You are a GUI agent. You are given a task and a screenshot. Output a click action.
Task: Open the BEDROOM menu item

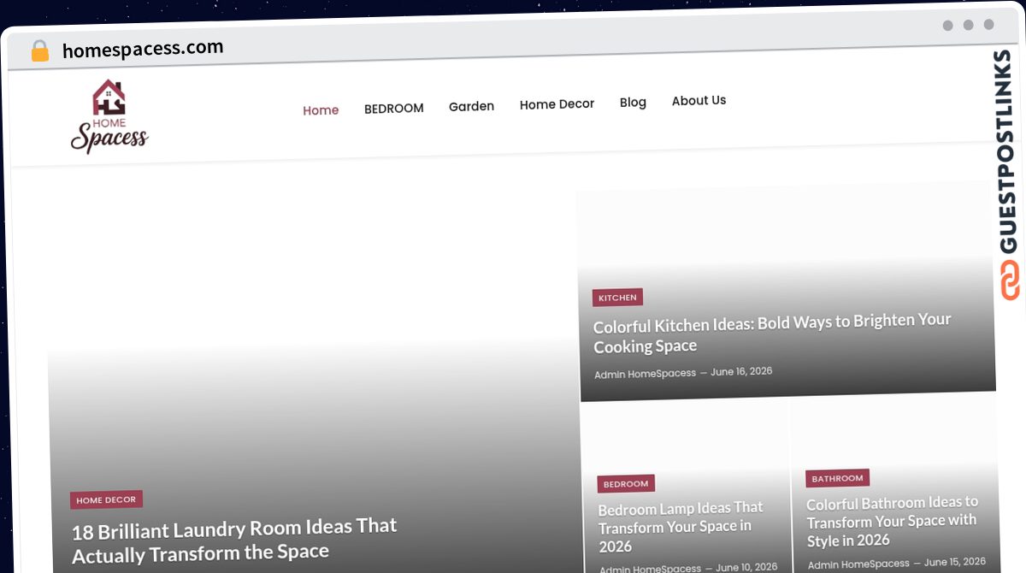(394, 109)
